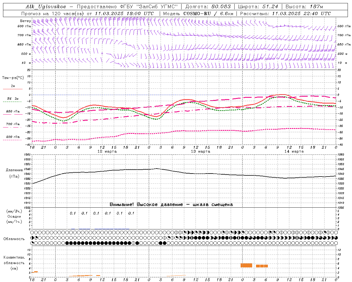Click the 850 гПа temperature legend entry
This screenshot has width=352, height=282.
(x=13, y=112)
